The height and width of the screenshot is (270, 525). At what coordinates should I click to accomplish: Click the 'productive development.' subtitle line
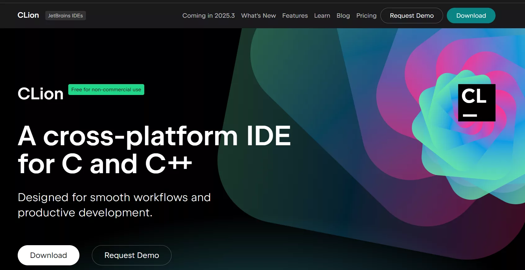85,213
